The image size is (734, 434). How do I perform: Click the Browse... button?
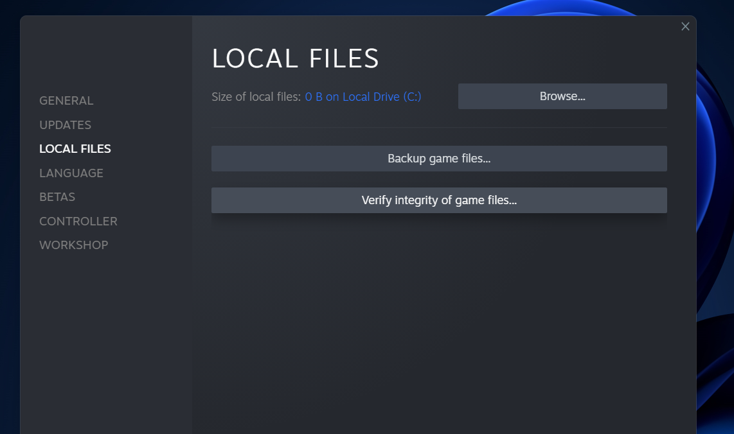[x=562, y=96]
